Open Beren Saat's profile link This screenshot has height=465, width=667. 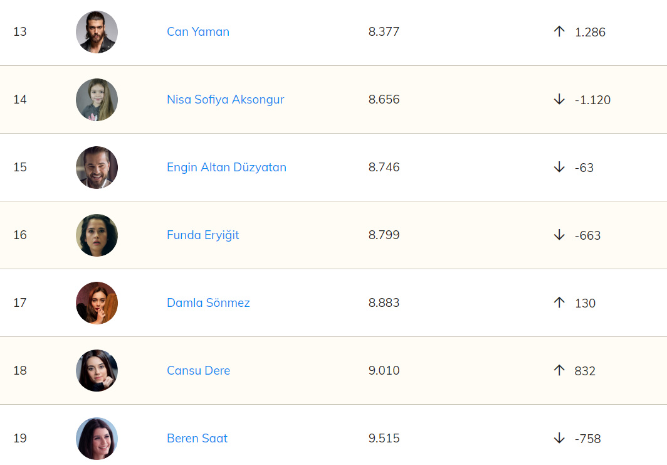pyautogui.click(x=197, y=438)
